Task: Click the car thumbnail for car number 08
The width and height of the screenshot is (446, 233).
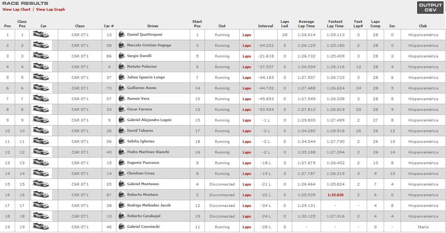Action: click(x=41, y=45)
